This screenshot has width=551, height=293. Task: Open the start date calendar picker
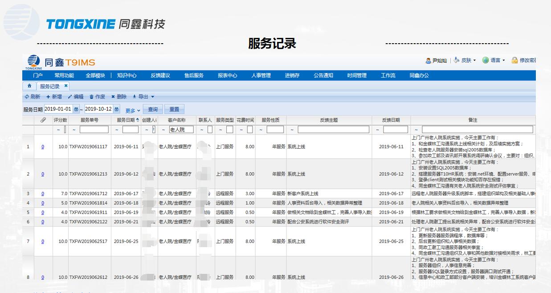coord(76,109)
